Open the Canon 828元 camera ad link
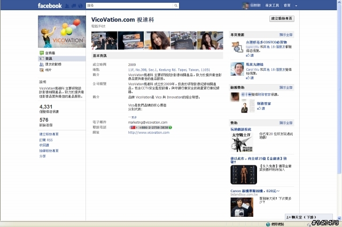The width and height of the screenshot is (342, 227). [255, 191]
